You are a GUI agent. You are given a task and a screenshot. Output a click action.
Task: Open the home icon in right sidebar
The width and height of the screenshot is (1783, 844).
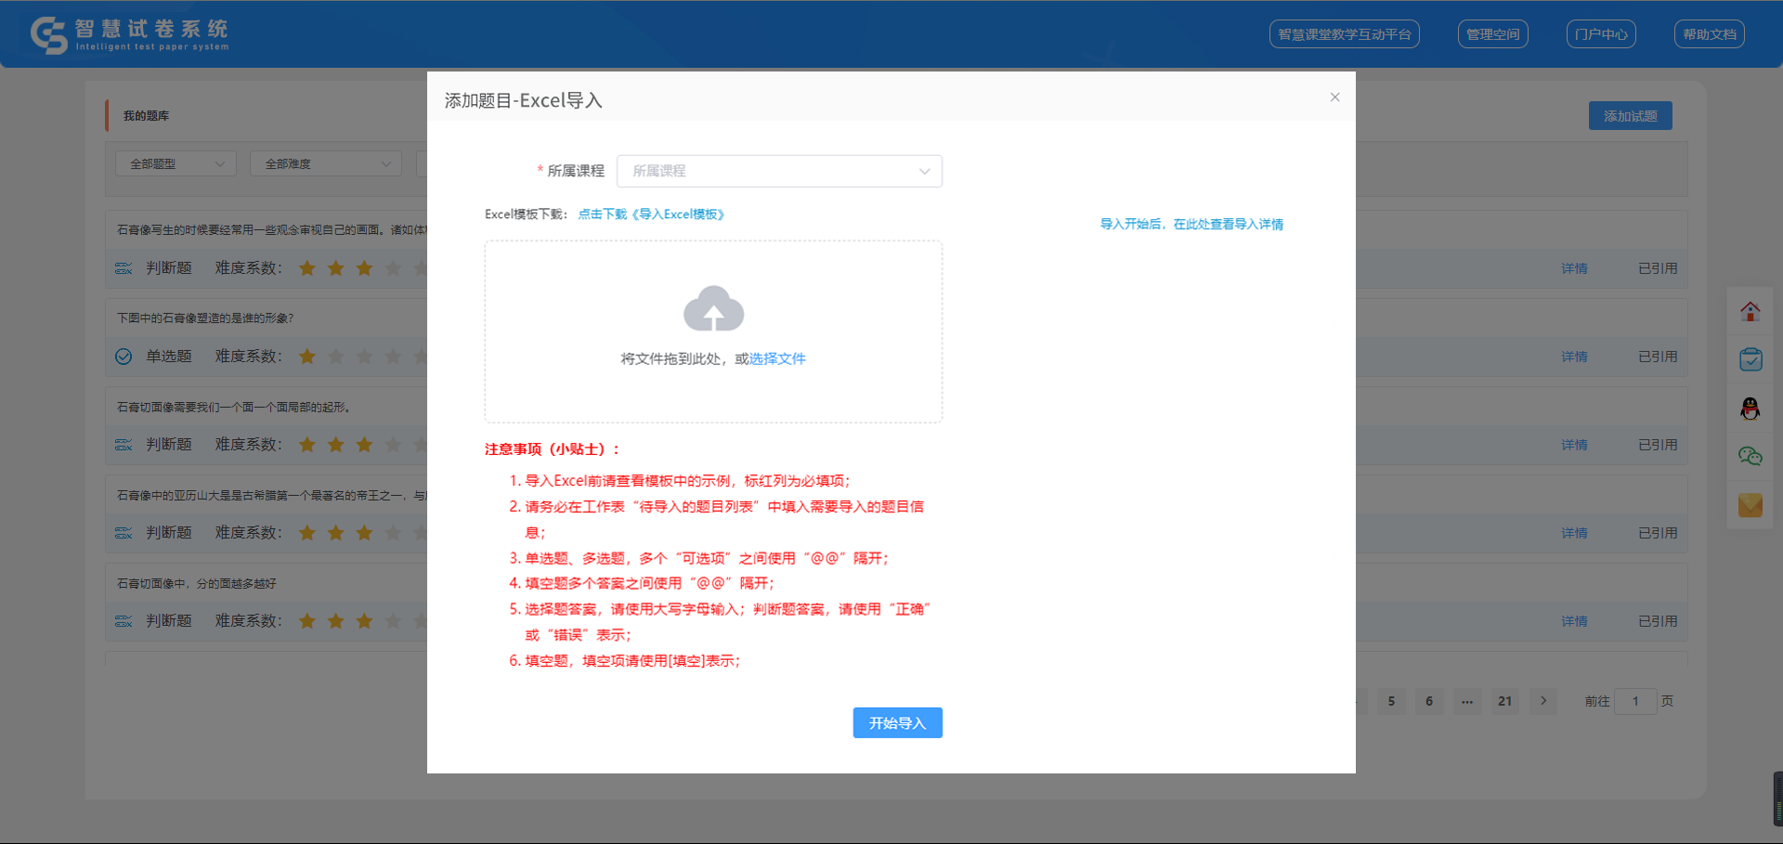tap(1750, 312)
